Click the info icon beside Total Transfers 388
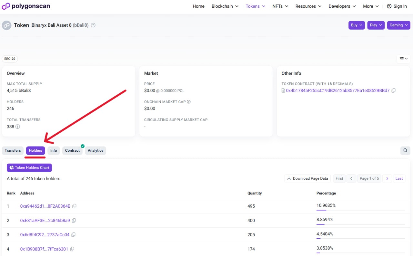Image resolution: width=413 pixels, height=256 pixels. pos(18,127)
